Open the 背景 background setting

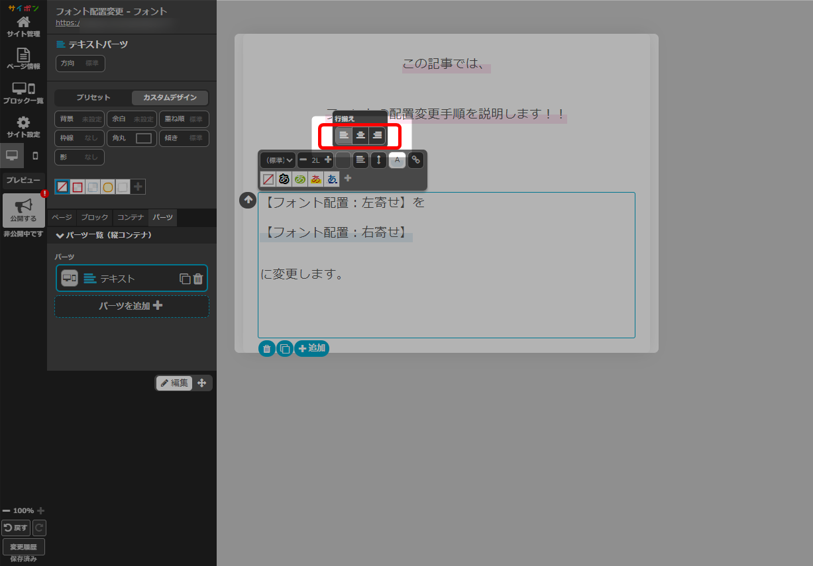pyautogui.click(x=80, y=119)
